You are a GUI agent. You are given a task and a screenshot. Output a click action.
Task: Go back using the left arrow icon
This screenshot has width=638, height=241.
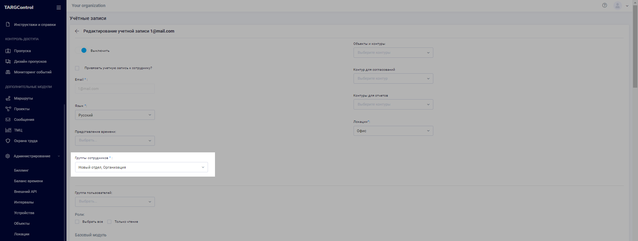(x=77, y=31)
